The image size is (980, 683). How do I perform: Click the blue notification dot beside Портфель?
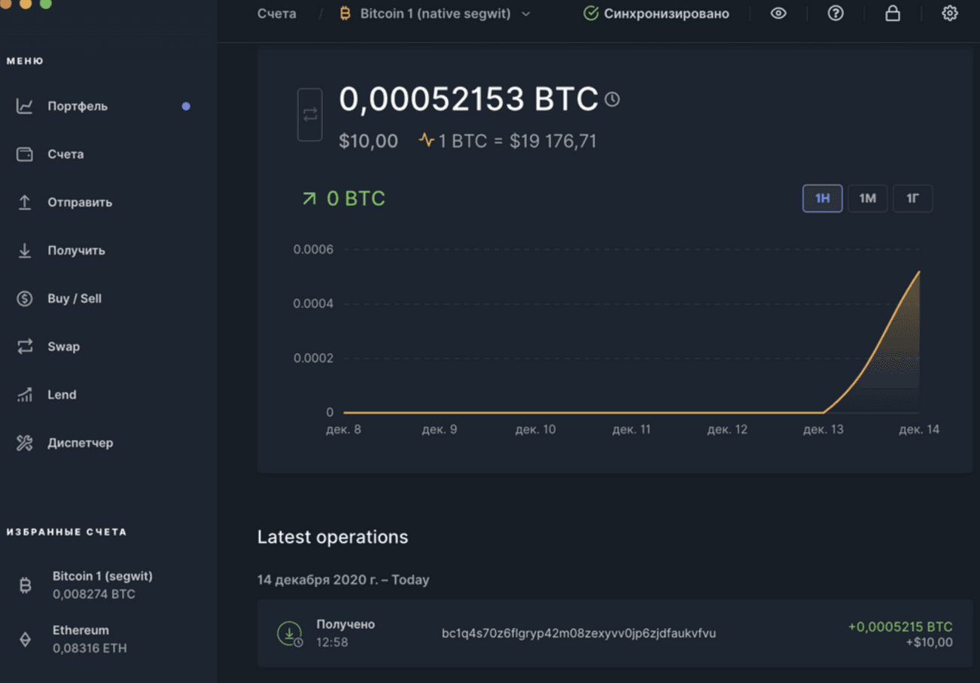(x=186, y=106)
